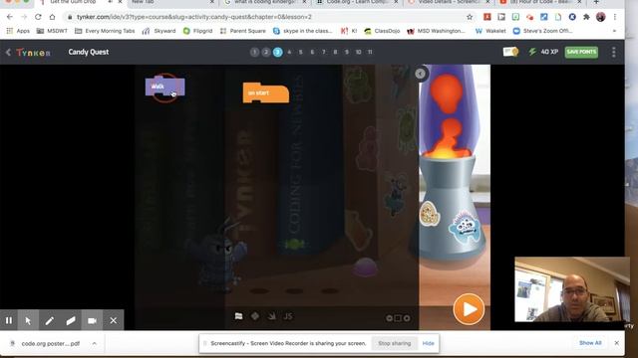Screen dimensions: 638x358
Task: Open lesson step 1
Action: [254, 52]
